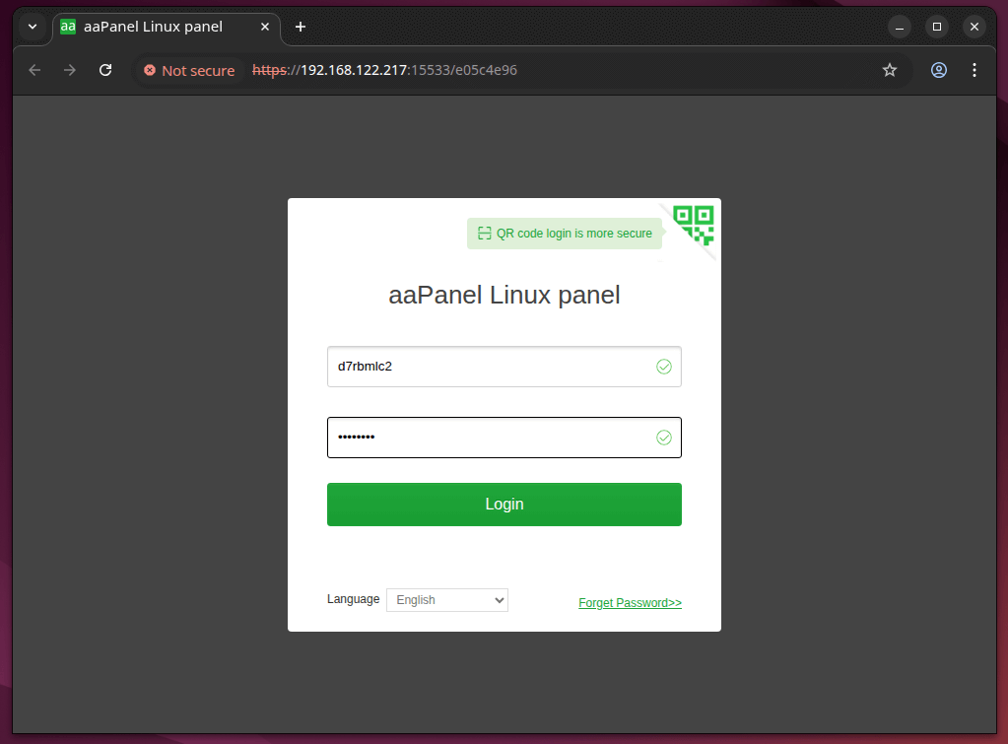The width and height of the screenshot is (1008, 744).
Task: Click the 'Not secure' warning badge
Action: click(x=188, y=70)
